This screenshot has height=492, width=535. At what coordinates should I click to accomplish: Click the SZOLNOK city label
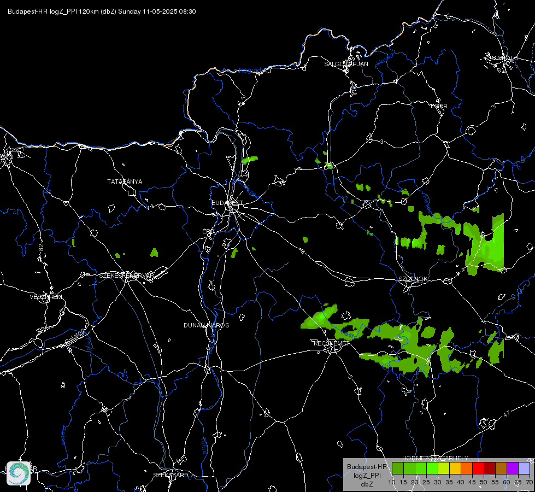tap(413, 279)
